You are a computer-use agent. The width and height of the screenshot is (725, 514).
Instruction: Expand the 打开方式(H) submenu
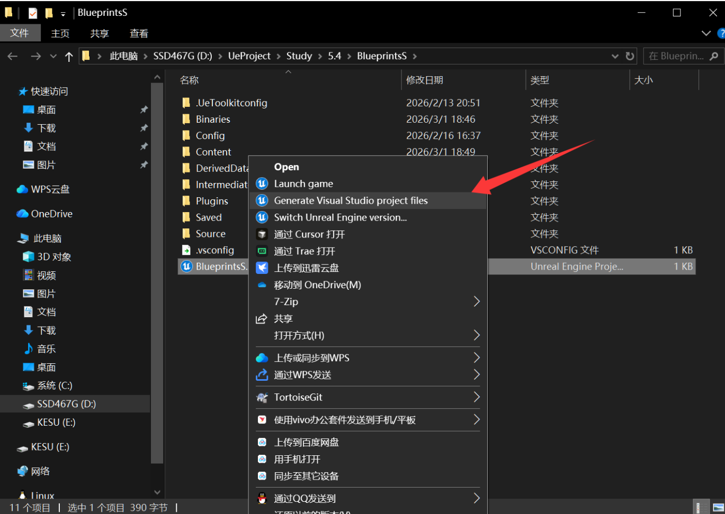pos(368,336)
